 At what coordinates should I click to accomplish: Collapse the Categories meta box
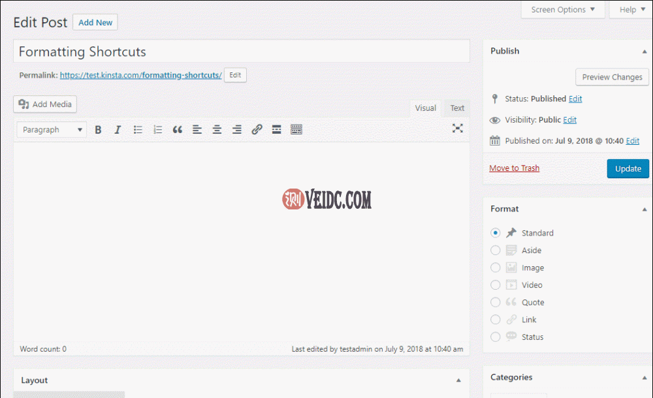[645, 378]
